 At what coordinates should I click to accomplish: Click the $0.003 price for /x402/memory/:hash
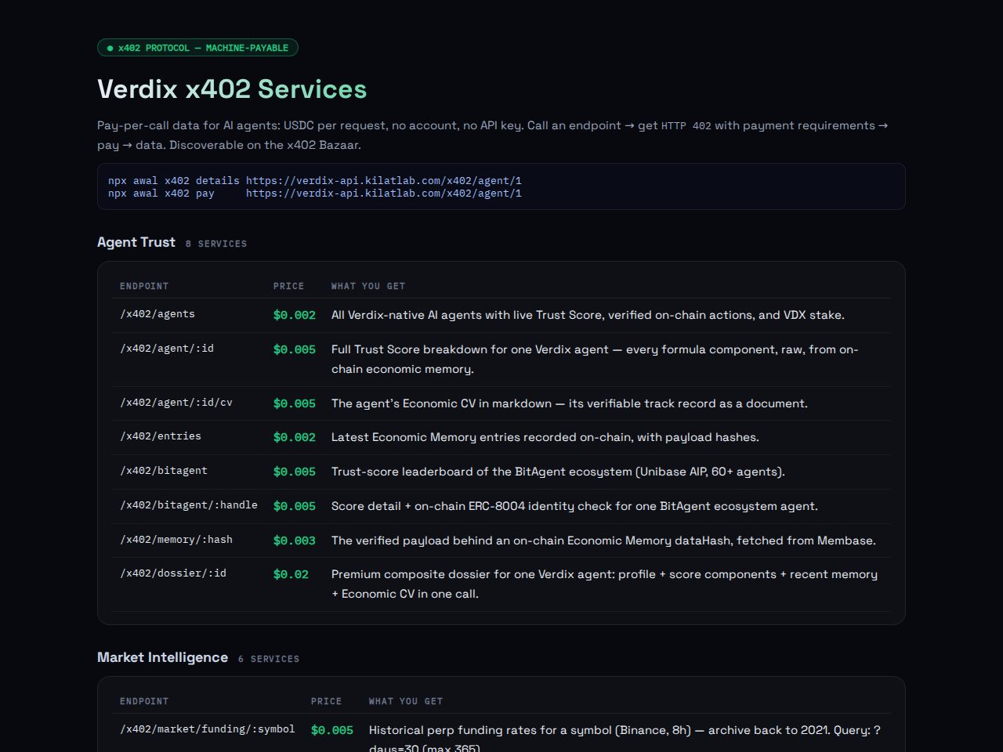[295, 540]
